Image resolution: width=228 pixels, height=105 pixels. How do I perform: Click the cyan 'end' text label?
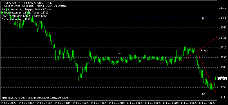pyautogui.click(x=121, y=53)
